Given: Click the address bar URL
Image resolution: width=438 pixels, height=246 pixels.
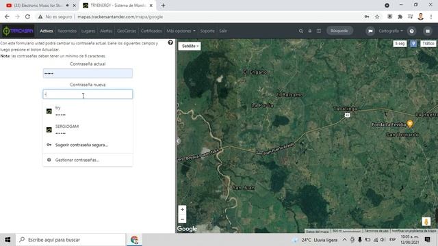Looking at the screenshot, I should tap(120, 16).
